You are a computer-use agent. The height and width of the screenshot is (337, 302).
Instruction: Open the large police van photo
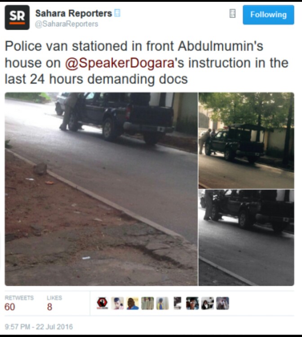click(x=101, y=189)
